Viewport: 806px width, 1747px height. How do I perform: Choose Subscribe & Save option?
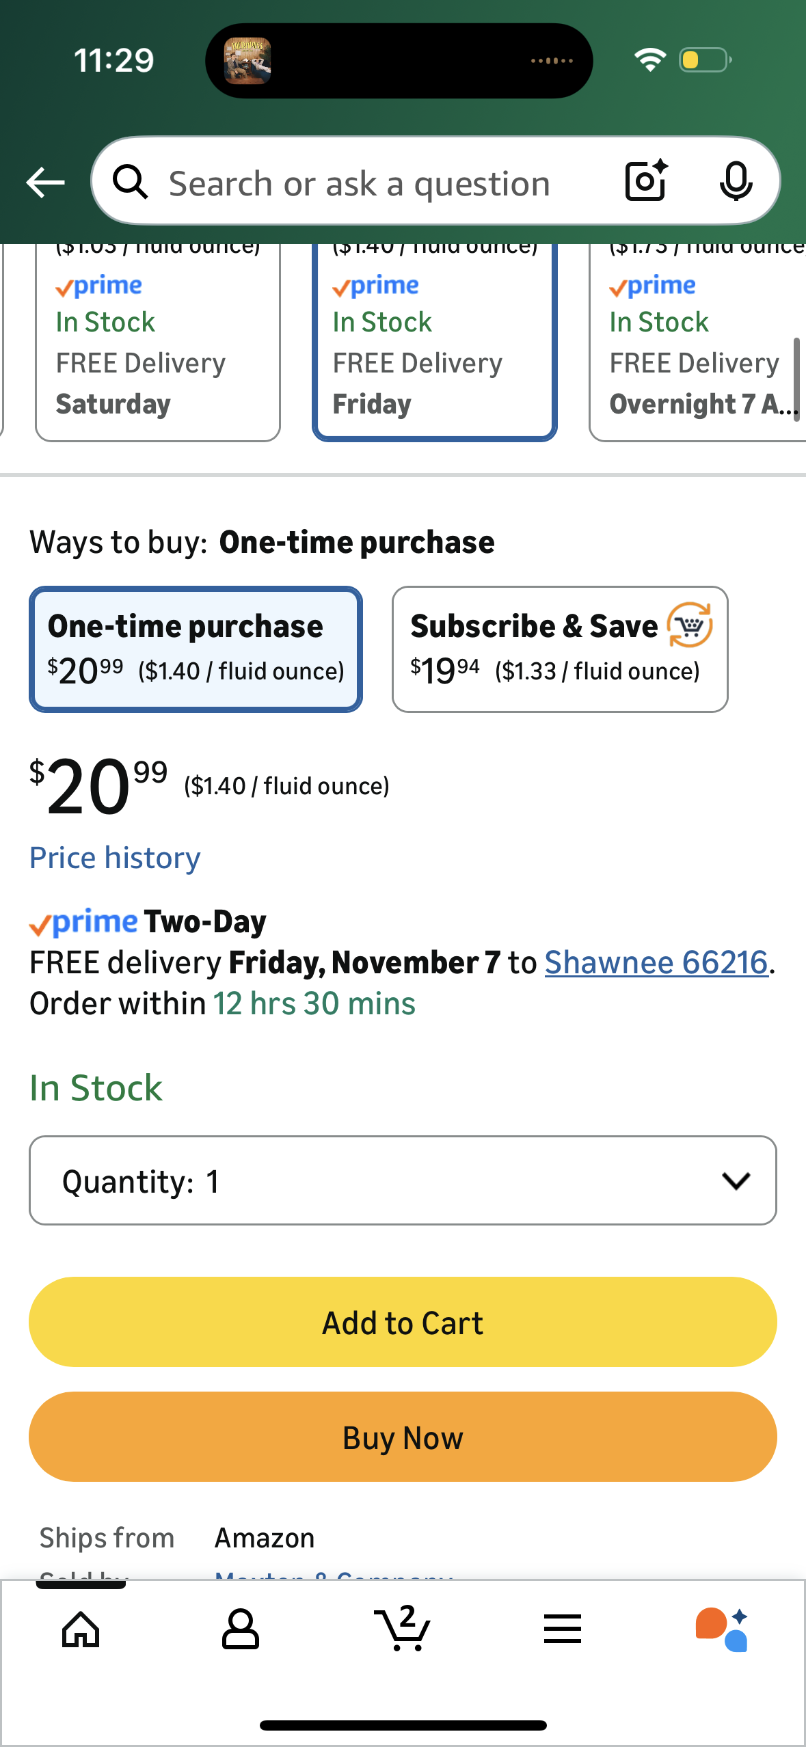559,649
